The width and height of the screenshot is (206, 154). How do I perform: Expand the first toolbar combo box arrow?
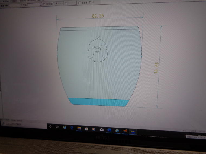(21, 5)
